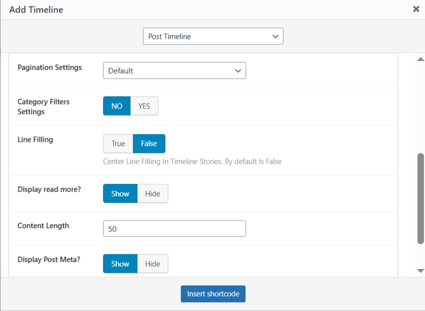Hide the read more link
This screenshot has height=311, width=425.
pyautogui.click(x=152, y=194)
